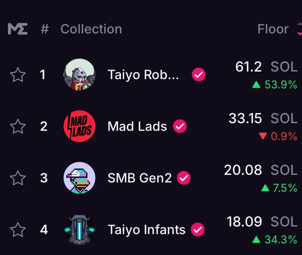Click the Taiyo Infants verified checkmark badge
The width and height of the screenshot is (302, 255).
click(x=198, y=229)
